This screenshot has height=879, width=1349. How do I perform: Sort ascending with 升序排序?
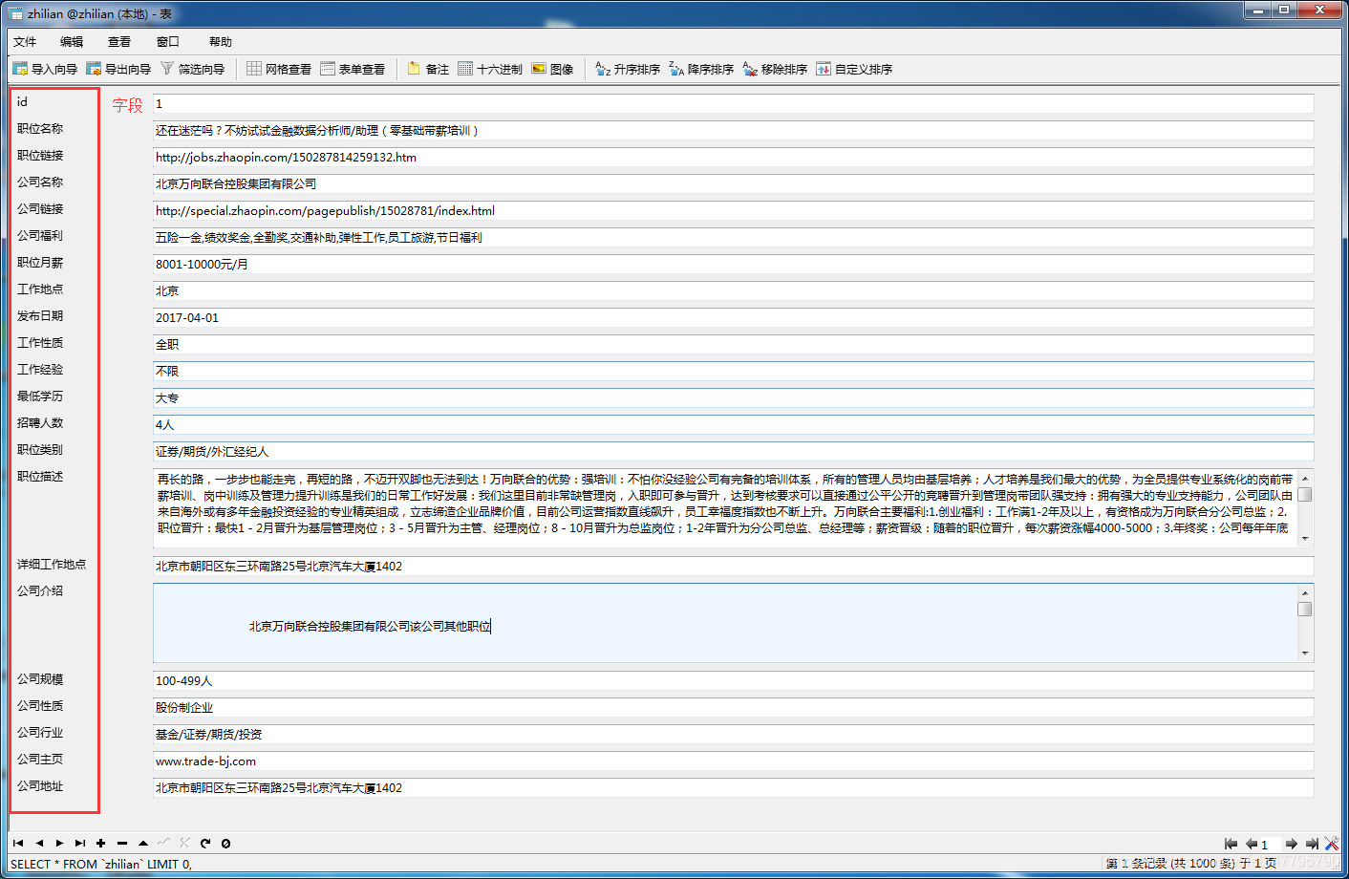[628, 69]
